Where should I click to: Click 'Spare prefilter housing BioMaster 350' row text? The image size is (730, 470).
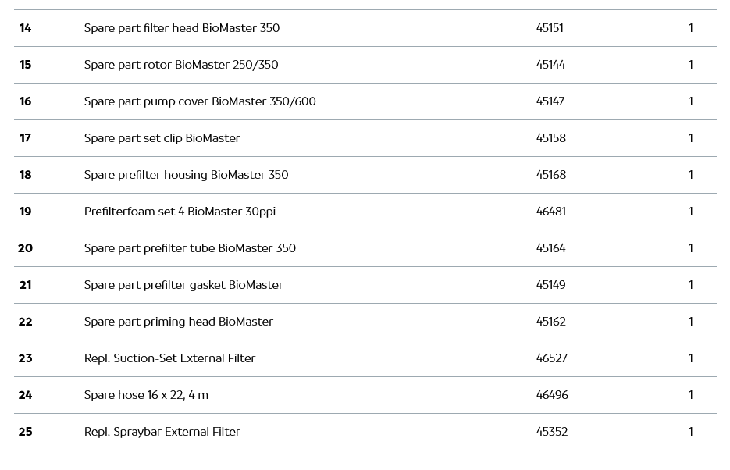click(x=186, y=175)
